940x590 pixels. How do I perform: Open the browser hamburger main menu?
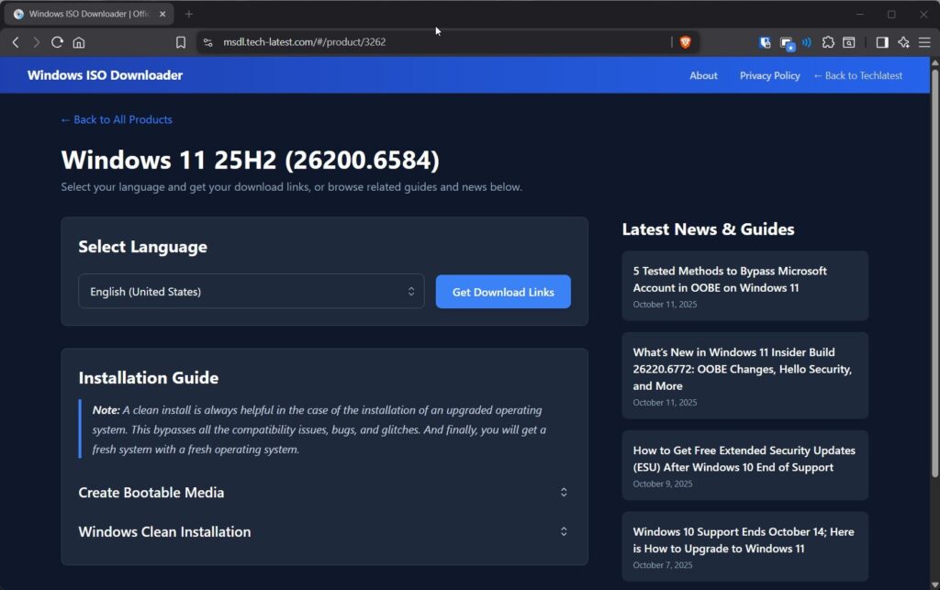click(x=924, y=42)
